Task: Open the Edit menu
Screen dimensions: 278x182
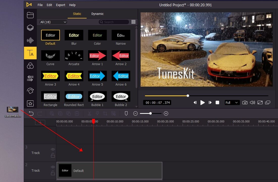Action: [x=49, y=5]
